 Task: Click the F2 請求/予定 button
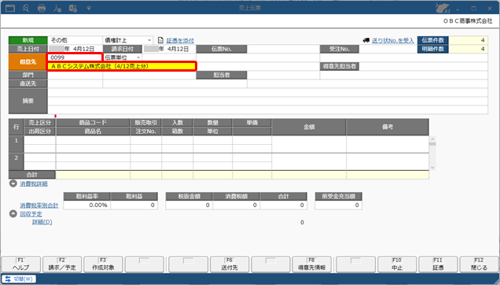point(62,265)
